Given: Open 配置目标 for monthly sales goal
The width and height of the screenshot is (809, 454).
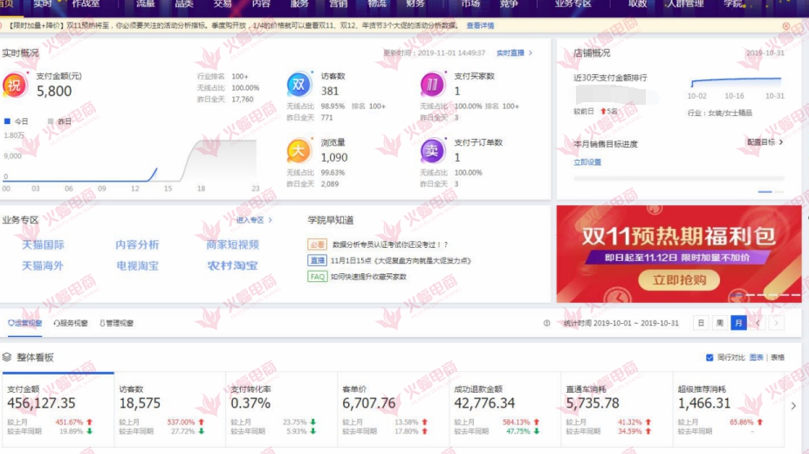Looking at the screenshot, I should click(765, 141).
